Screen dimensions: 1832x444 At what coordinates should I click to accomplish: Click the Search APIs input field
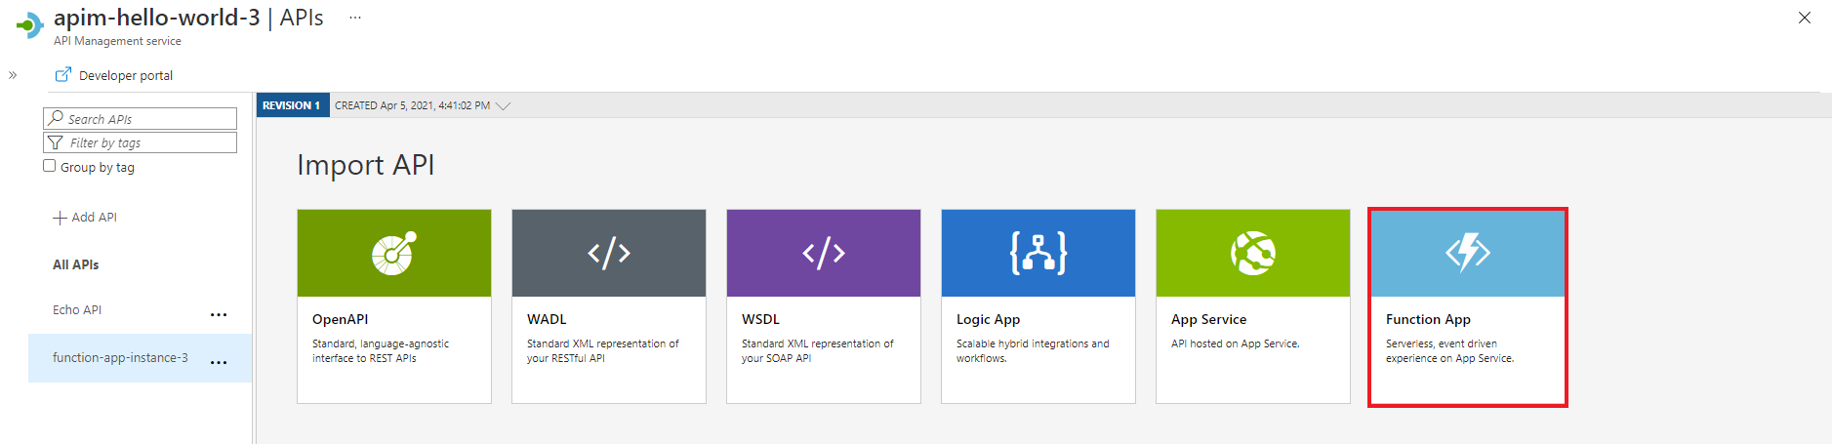click(x=146, y=119)
